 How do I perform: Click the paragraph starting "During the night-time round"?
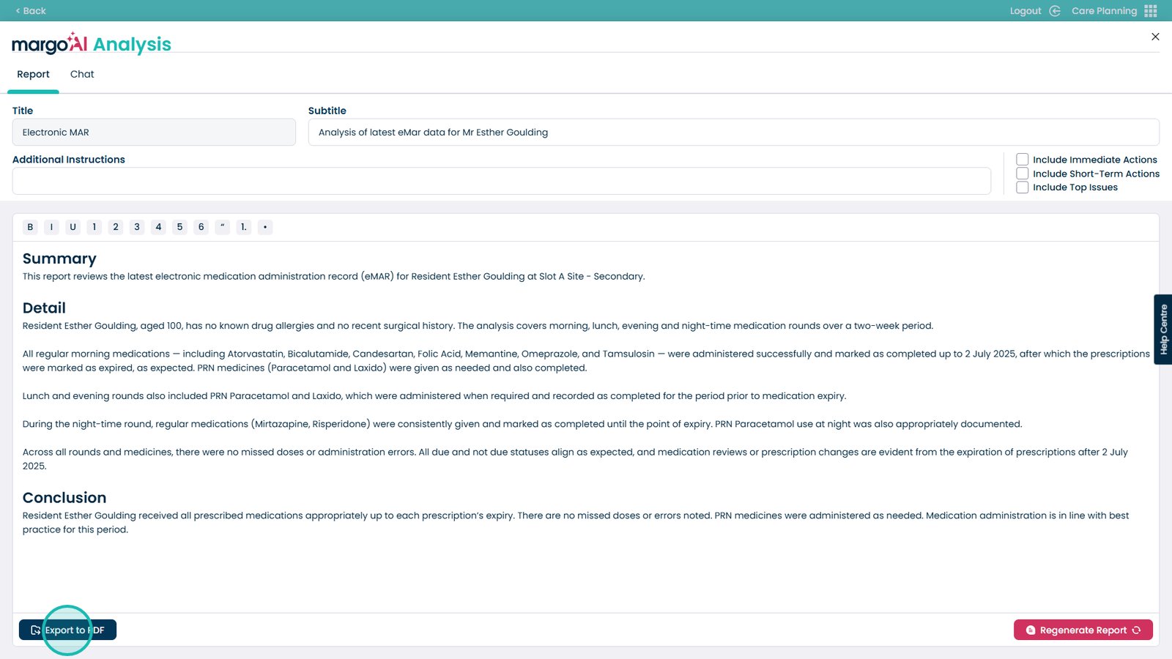[x=522, y=424]
